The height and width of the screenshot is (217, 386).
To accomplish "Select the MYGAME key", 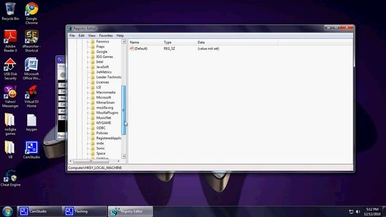I will (x=103, y=123).
